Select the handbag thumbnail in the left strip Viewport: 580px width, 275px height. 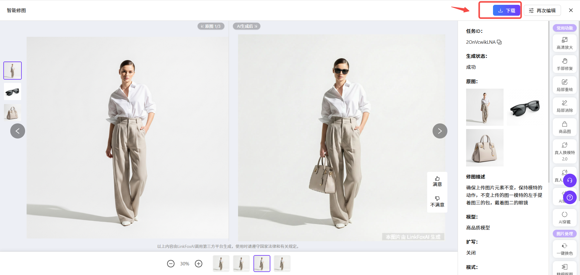12,112
